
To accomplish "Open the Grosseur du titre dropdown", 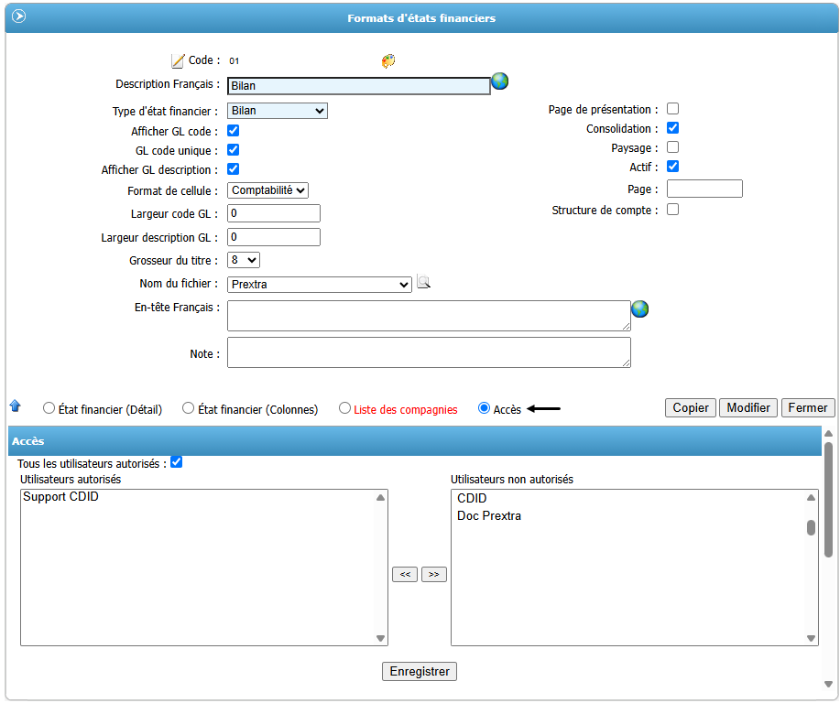I will [x=243, y=260].
